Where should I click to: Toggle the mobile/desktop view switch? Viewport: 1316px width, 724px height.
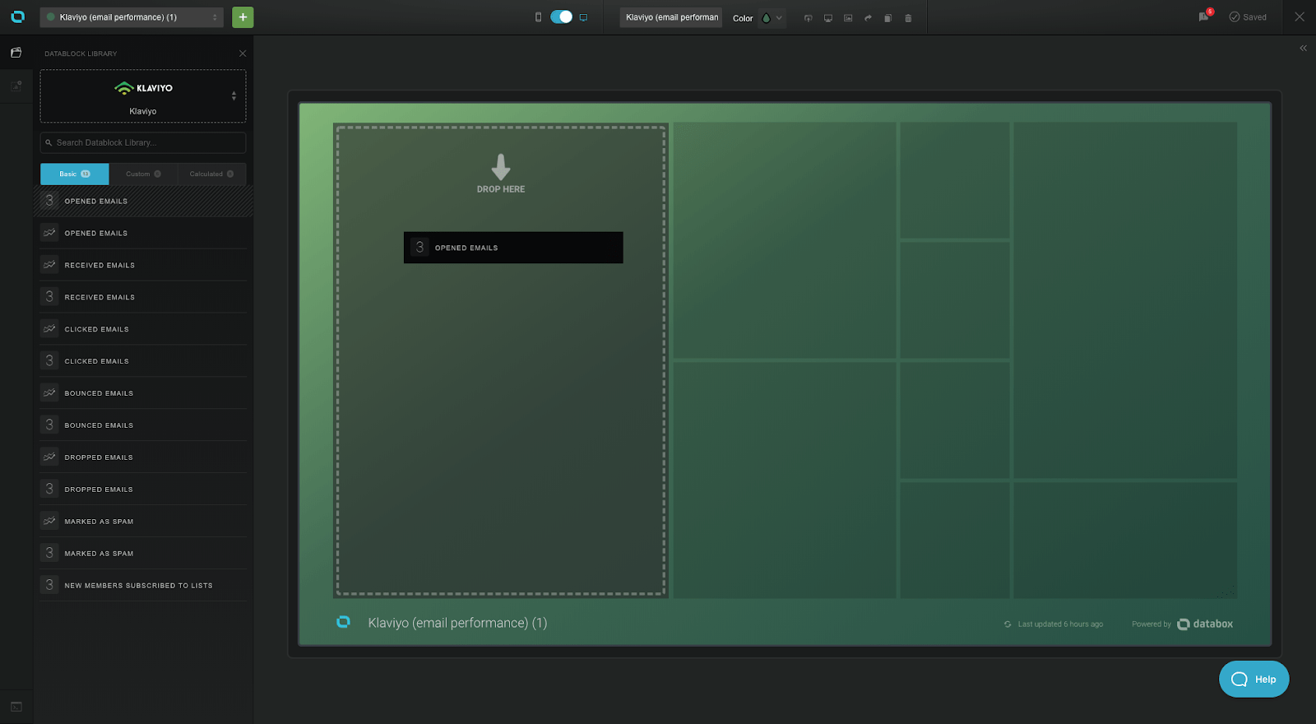(x=562, y=16)
